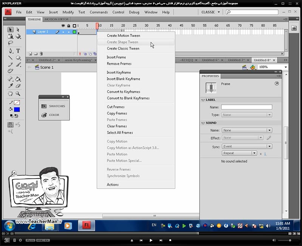Open the Modify menu
This screenshot has width=302, height=246.
point(68,12)
